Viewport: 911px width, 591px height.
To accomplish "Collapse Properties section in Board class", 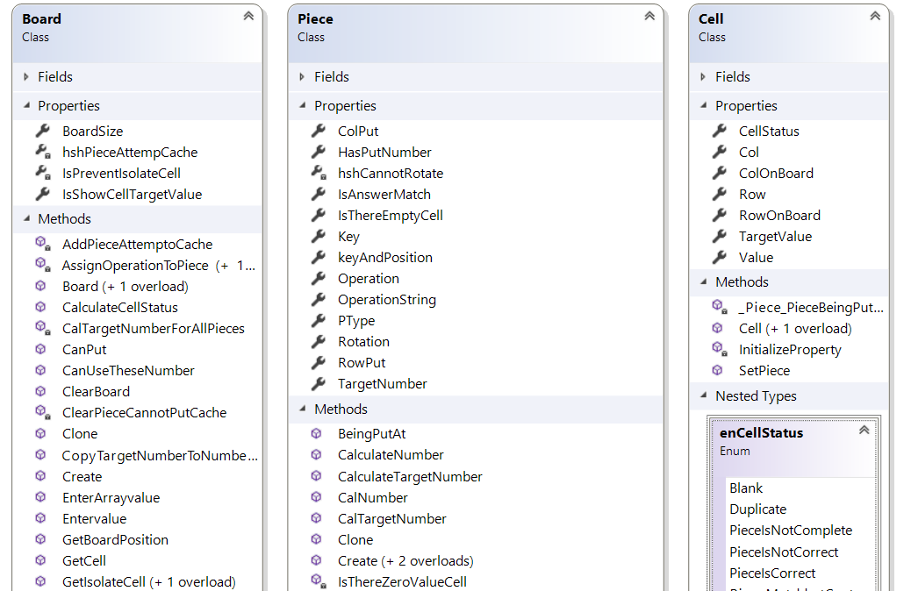I will pos(26,105).
